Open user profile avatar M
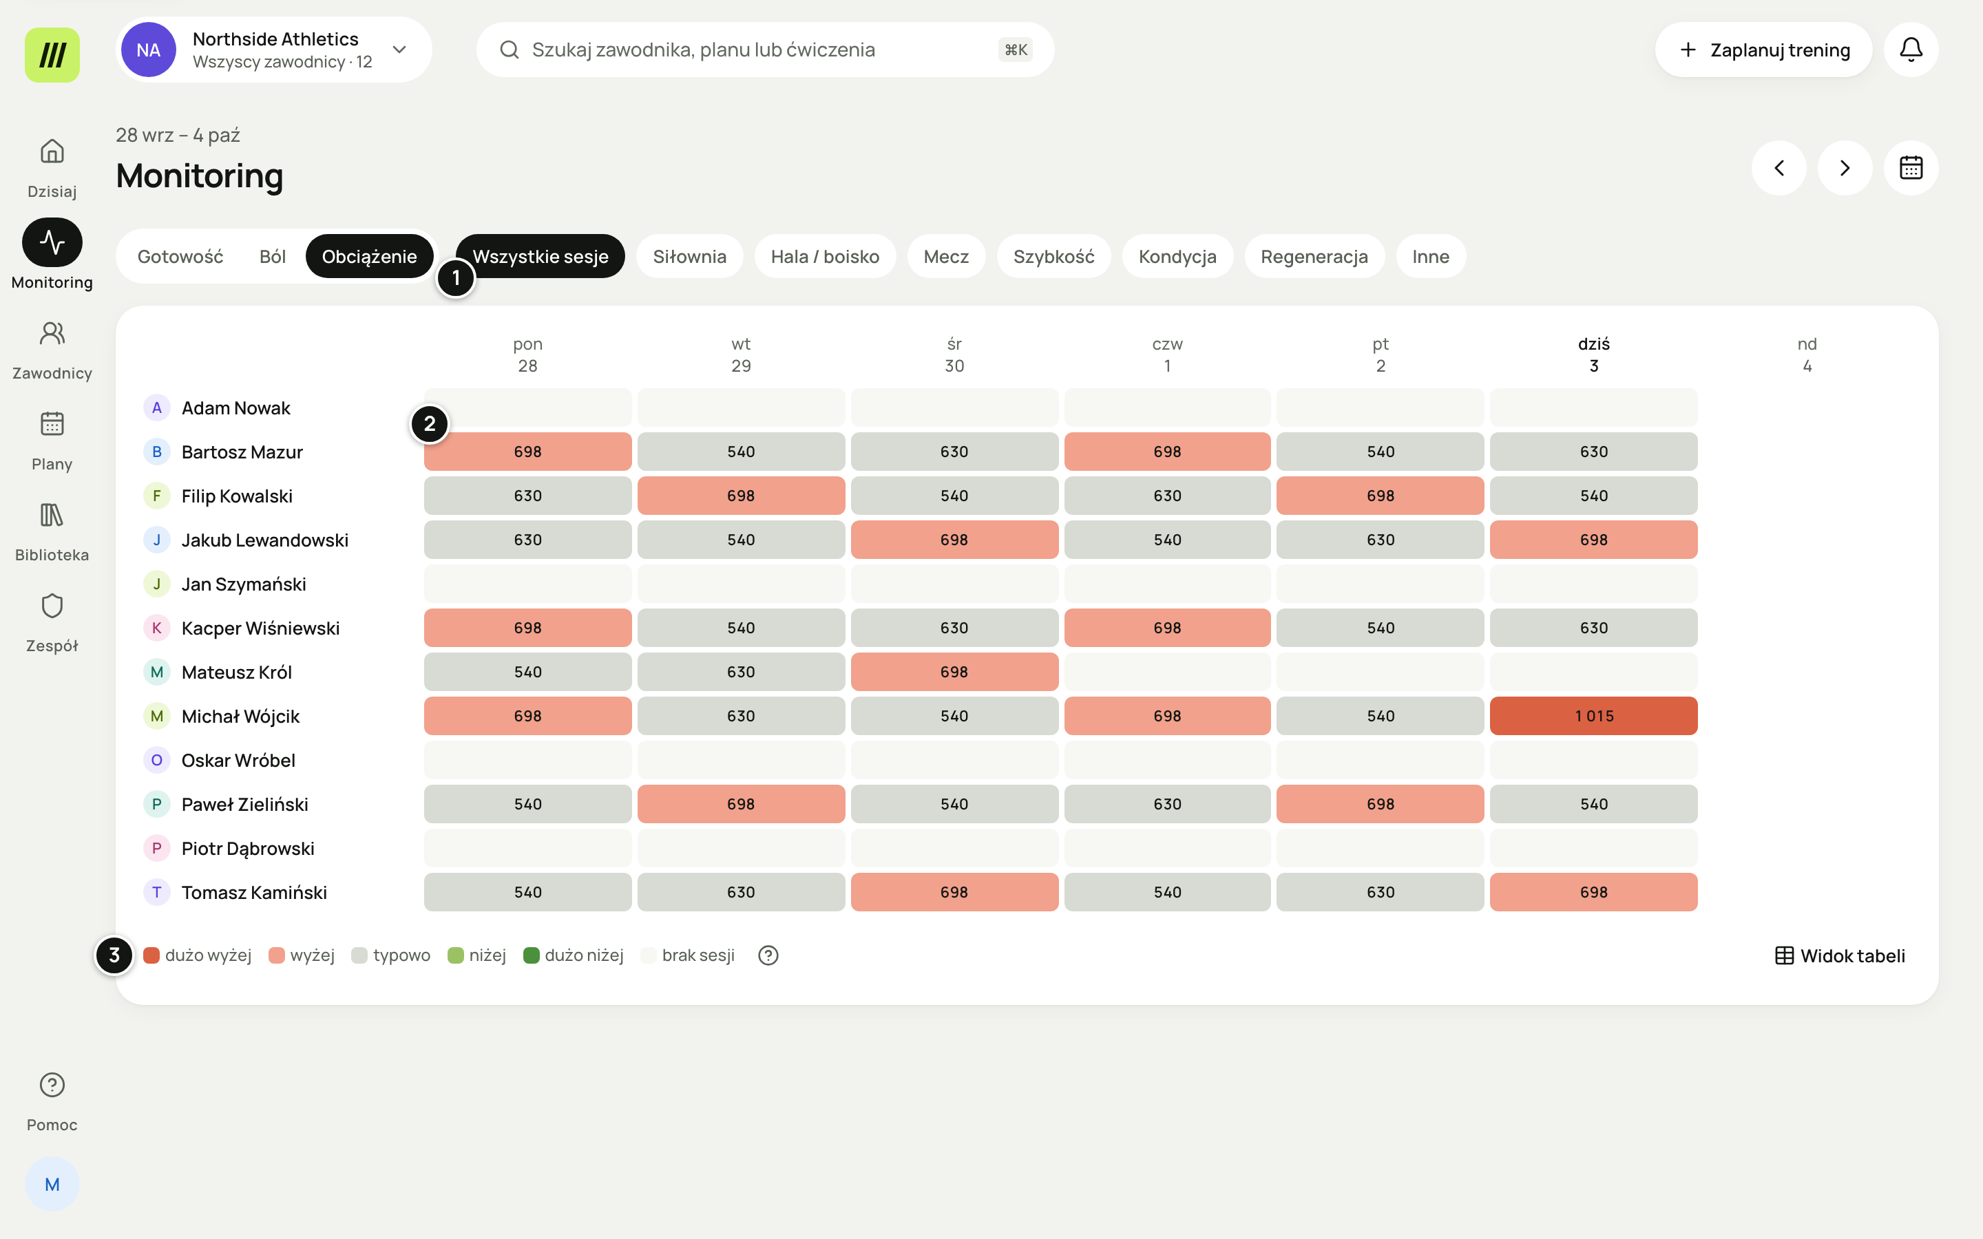This screenshot has height=1239, width=1983. click(52, 1184)
